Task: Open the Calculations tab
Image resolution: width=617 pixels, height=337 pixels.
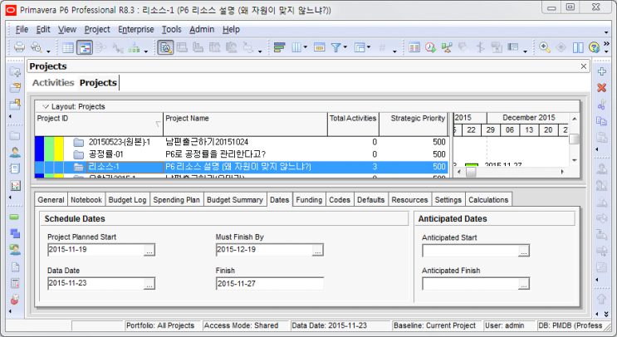Action: [x=488, y=200]
